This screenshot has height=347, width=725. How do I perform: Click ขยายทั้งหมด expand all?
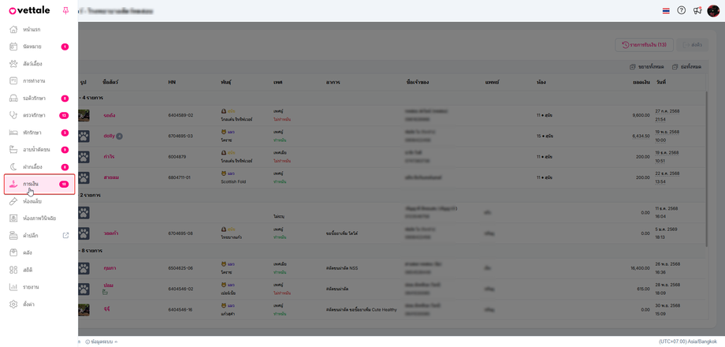646,67
